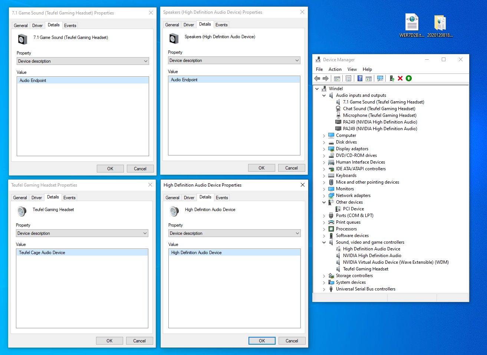The image size is (487, 355).
Task: Select High Definition Audio Device in Device Manager tree
Action: (371, 249)
